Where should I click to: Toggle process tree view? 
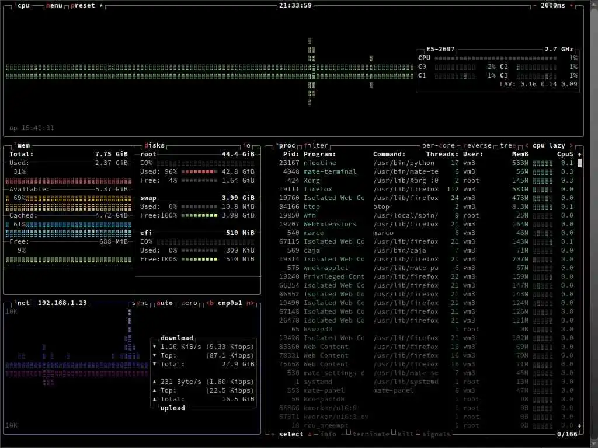pyautogui.click(x=507, y=145)
